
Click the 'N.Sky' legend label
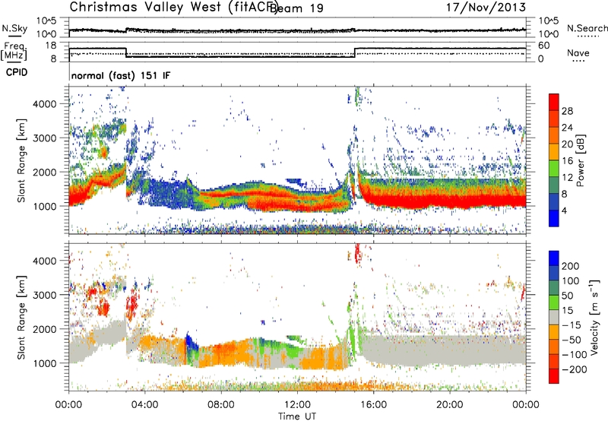pos(14,28)
